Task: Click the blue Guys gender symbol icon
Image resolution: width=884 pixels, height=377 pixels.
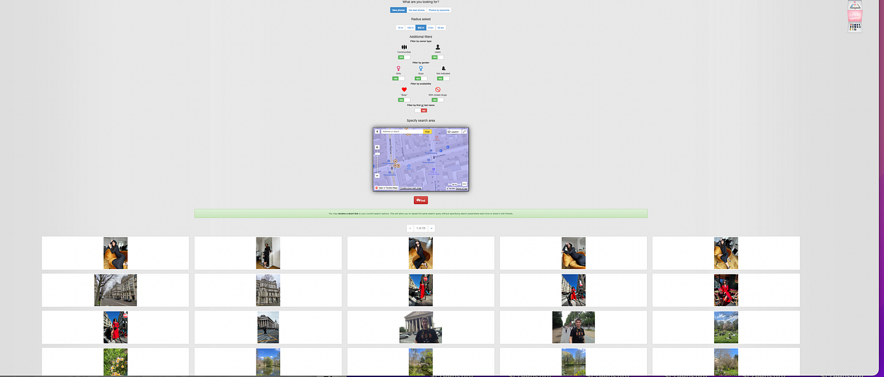Action: click(421, 67)
